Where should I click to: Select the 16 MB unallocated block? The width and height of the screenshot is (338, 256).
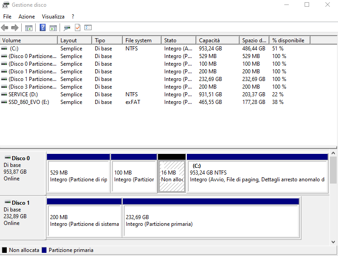click(172, 173)
